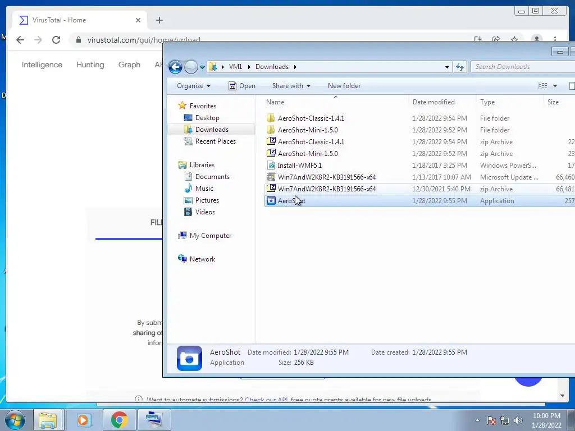Expand the view options dropdown arrow
Viewport: 575px width, 431px height.
(x=555, y=86)
